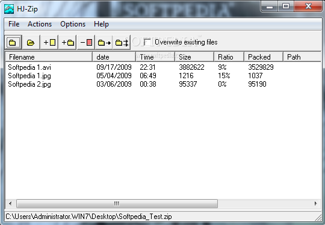Click the add folder (plus folder) icon
Viewport: 325px width, 225px height.
(x=67, y=43)
